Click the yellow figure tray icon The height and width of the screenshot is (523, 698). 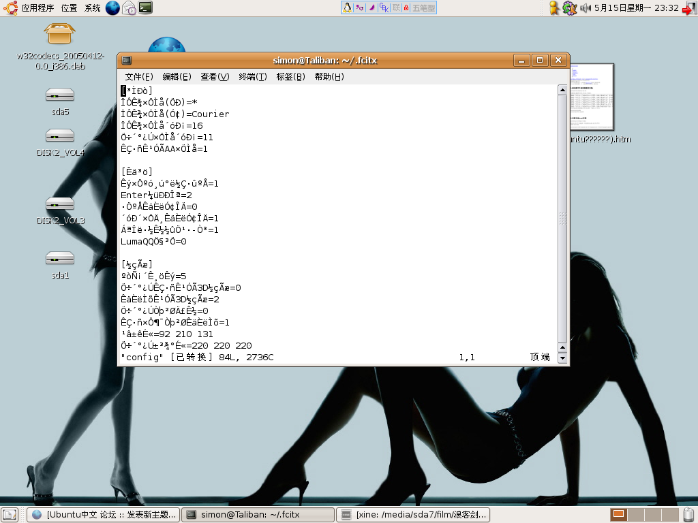[x=554, y=7]
